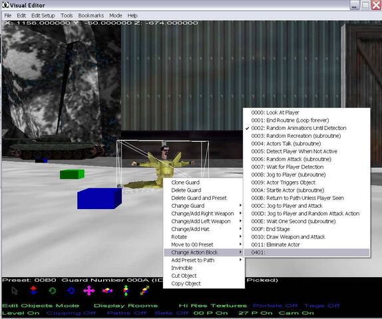Image resolution: width=382 pixels, height=319 pixels.
Task: Choose the green circular rotate icon
Action: (x=52, y=290)
